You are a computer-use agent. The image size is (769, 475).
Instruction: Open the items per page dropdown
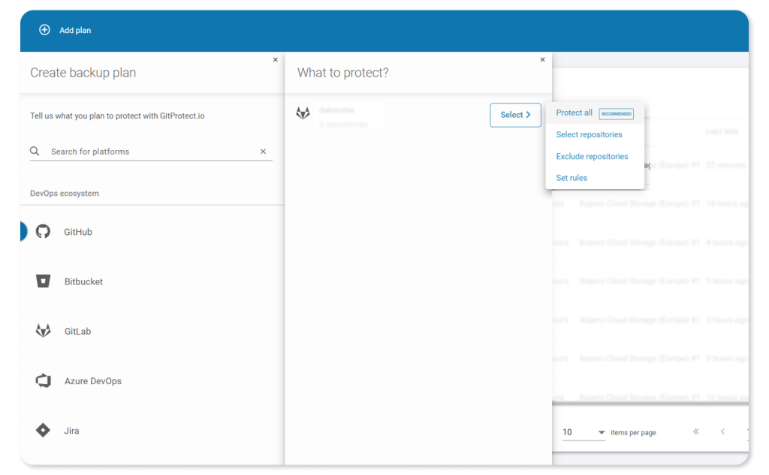coord(601,431)
